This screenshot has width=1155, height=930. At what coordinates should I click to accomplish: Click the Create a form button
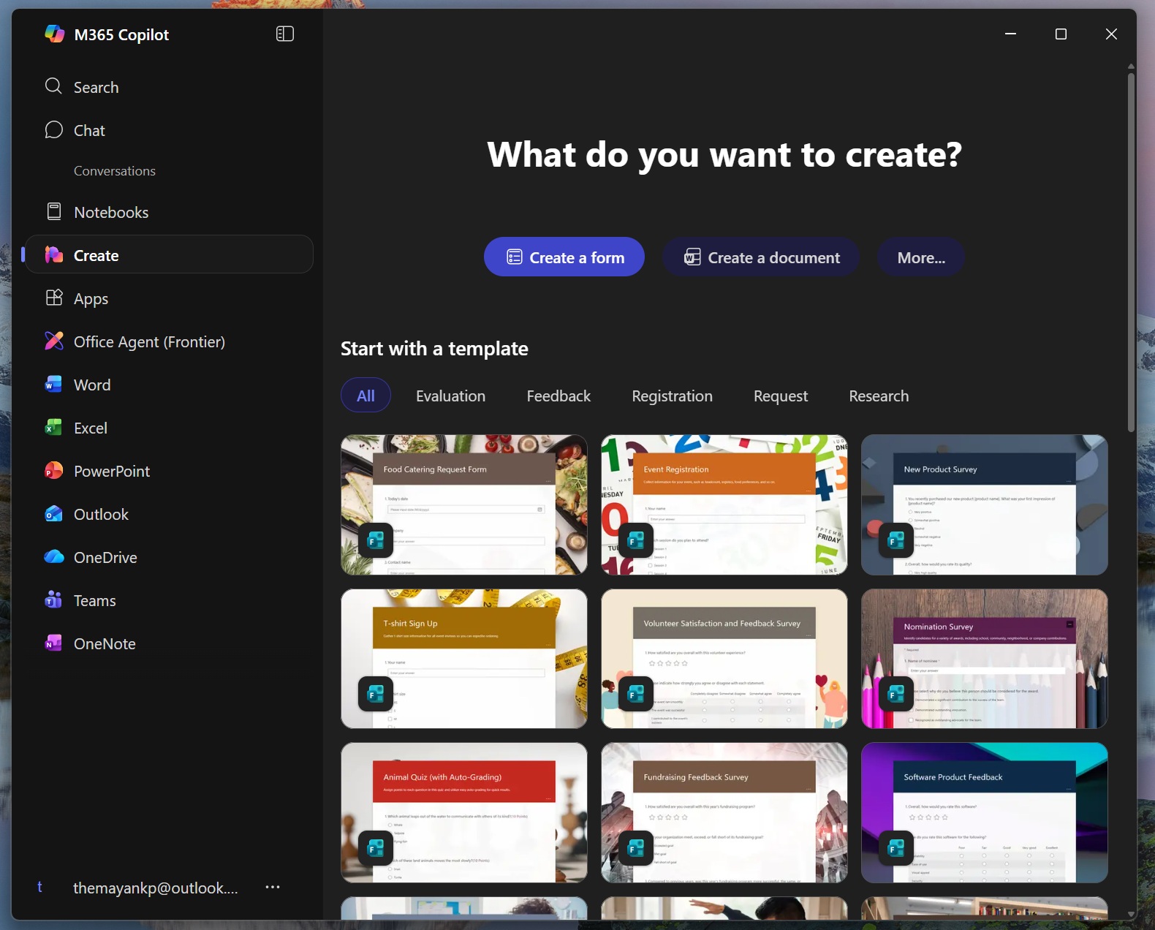coord(564,257)
